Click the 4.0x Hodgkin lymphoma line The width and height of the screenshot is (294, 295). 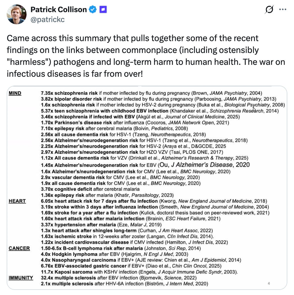(x=115, y=254)
